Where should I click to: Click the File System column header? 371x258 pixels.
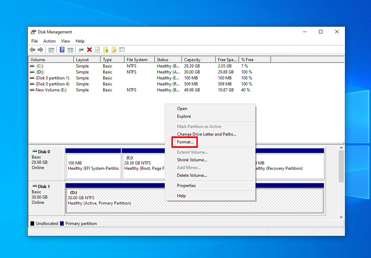[137, 60]
